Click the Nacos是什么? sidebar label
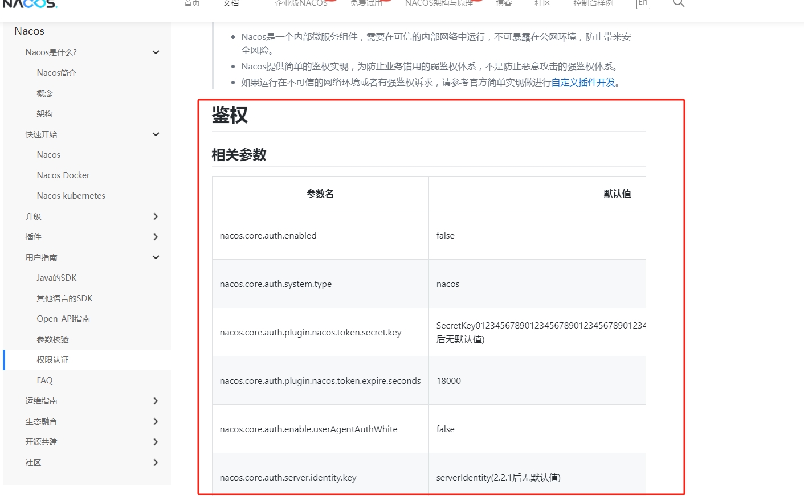Screen dimensions: 804x496 pos(51,52)
